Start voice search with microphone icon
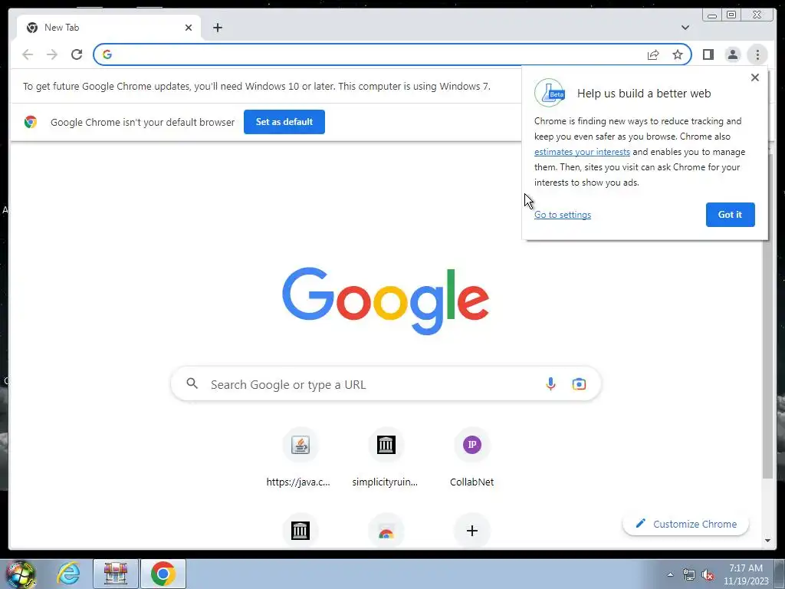 coord(550,383)
